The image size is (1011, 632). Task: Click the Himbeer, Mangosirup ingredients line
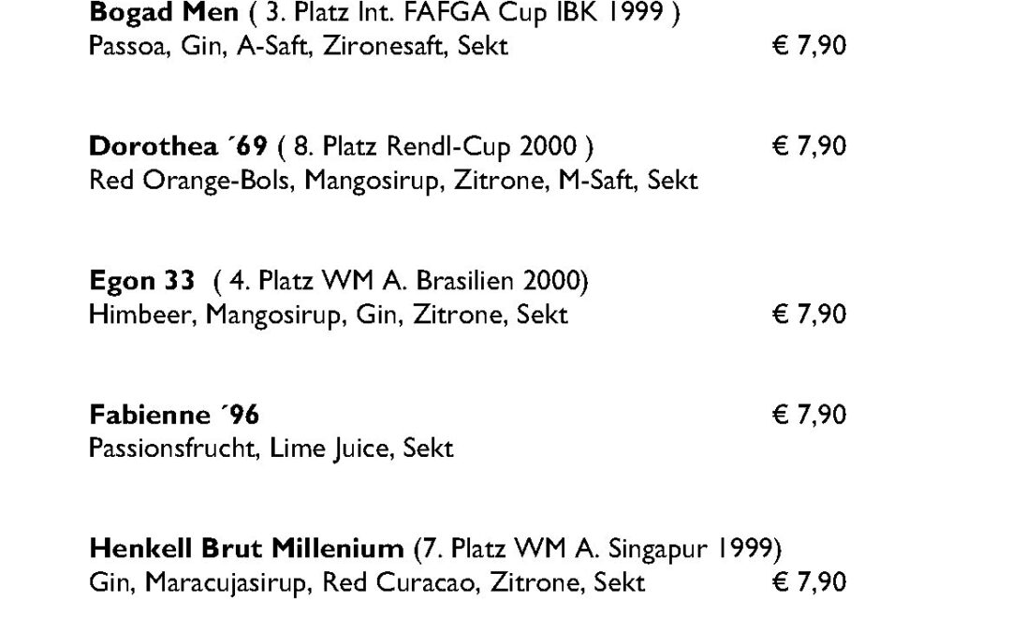[x=329, y=315]
